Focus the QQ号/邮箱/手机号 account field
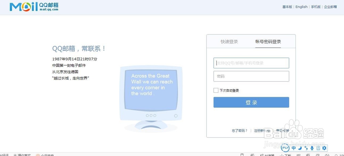 (251, 63)
